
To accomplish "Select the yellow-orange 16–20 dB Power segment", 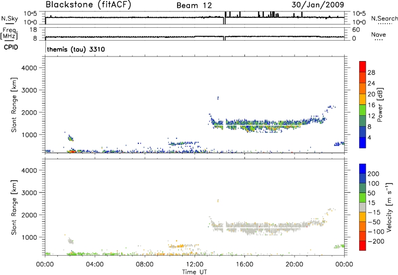I will [x=363, y=99].
